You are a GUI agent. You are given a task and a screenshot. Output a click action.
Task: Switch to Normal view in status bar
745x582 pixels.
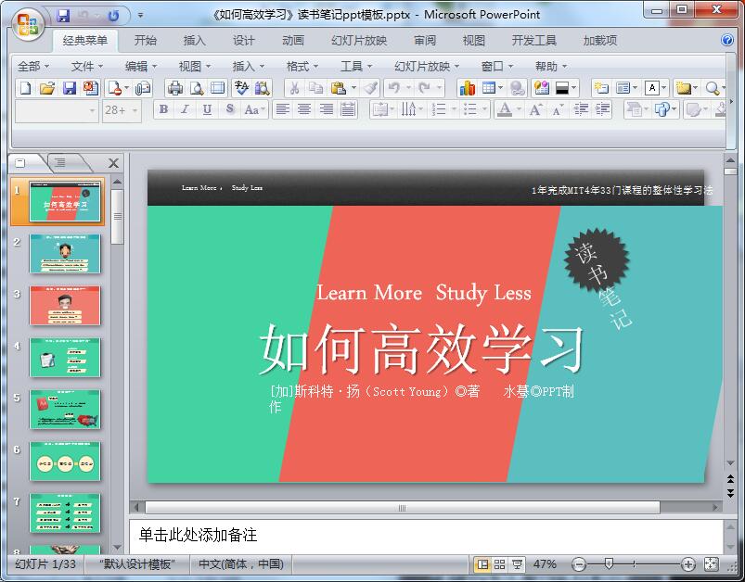click(x=482, y=564)
